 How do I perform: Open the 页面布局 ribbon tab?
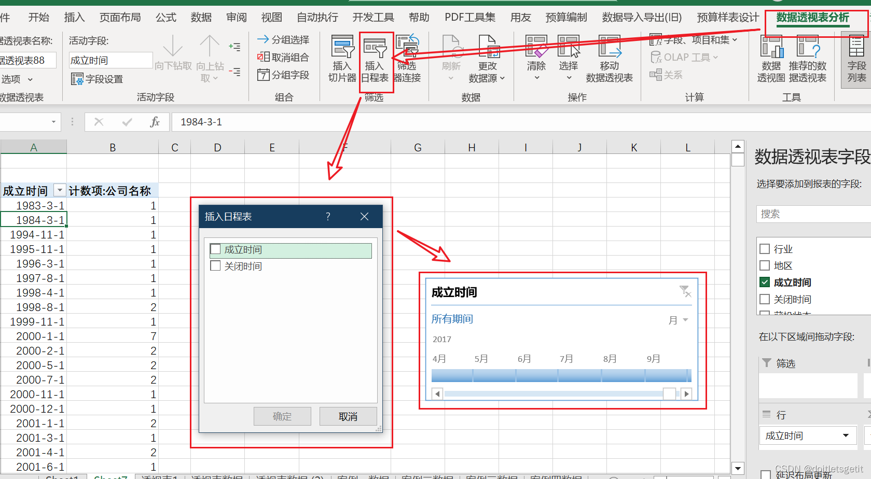pos(120,18)
